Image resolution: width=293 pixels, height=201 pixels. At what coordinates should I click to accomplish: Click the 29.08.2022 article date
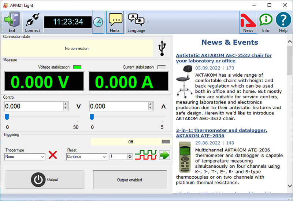coord(208,143)
